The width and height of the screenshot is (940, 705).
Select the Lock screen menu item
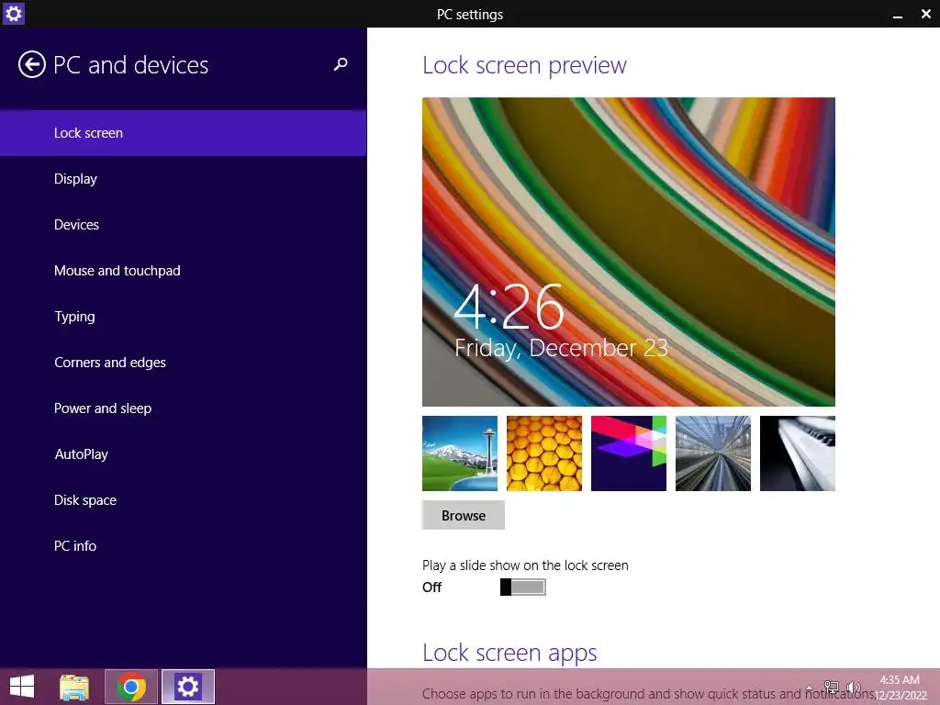point(183,133)
